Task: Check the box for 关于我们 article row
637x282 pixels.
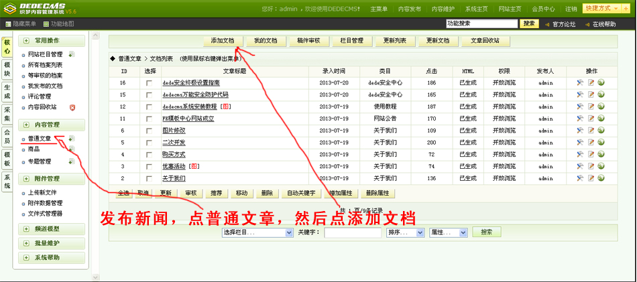Action: pyautogui.click(x=149, y=179)
